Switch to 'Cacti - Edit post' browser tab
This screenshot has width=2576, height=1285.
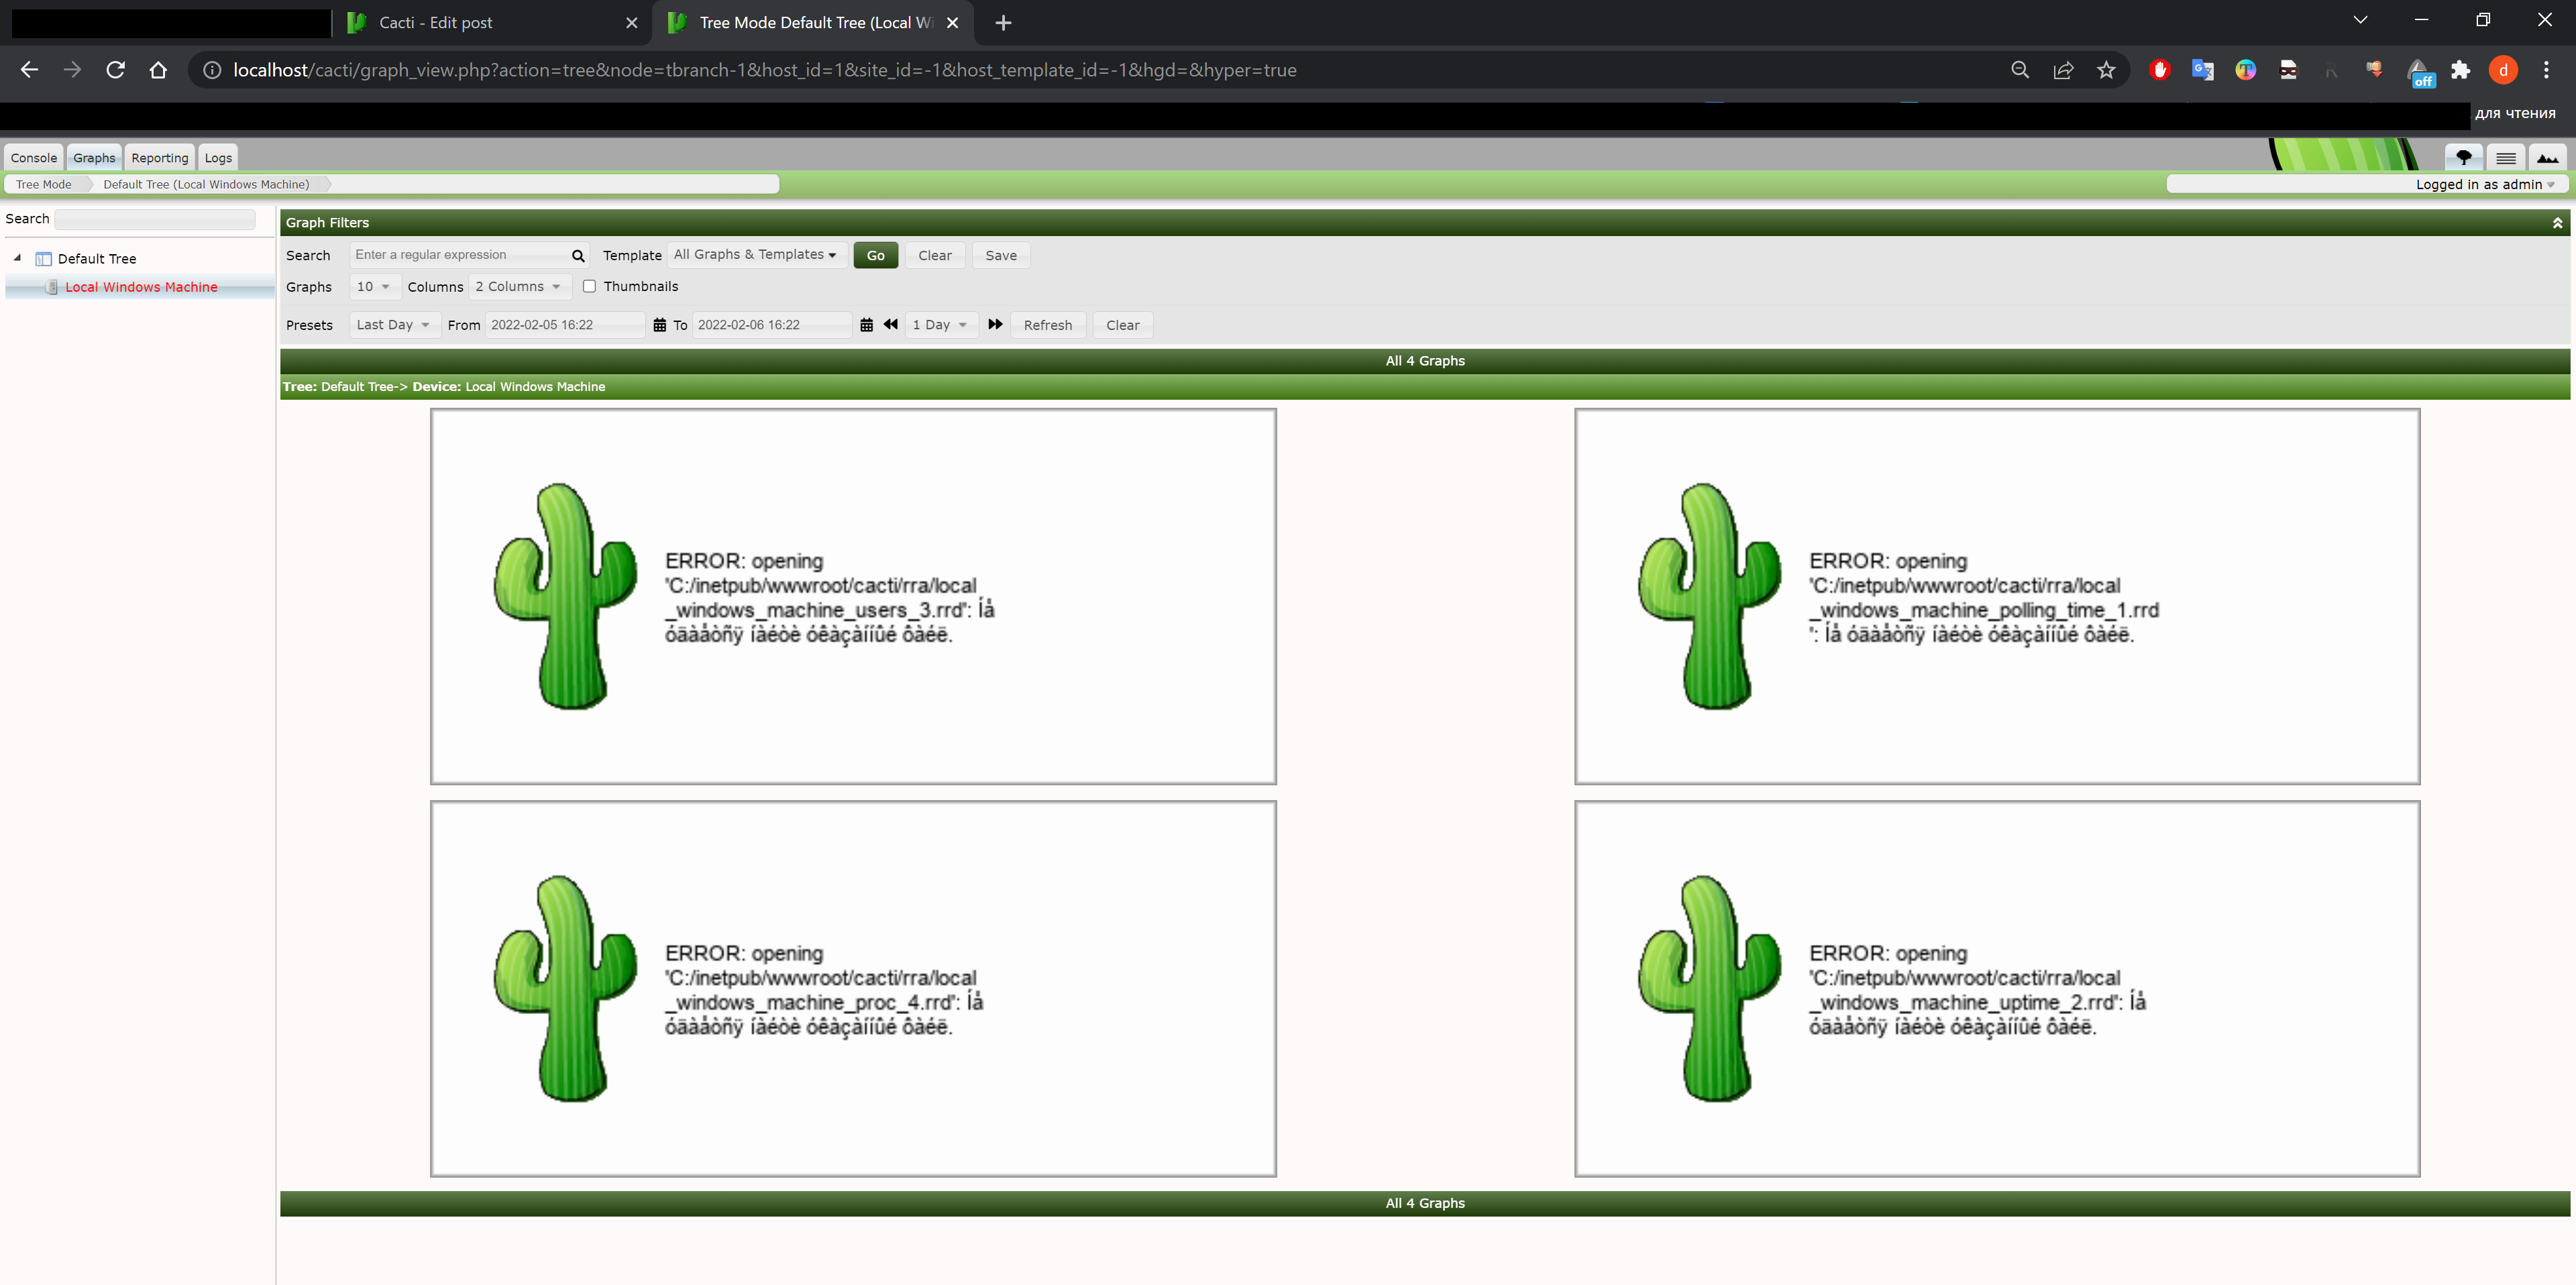click(491, 22)
